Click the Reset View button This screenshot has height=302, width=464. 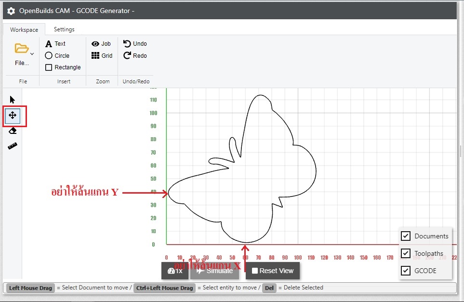click(273, 271)
